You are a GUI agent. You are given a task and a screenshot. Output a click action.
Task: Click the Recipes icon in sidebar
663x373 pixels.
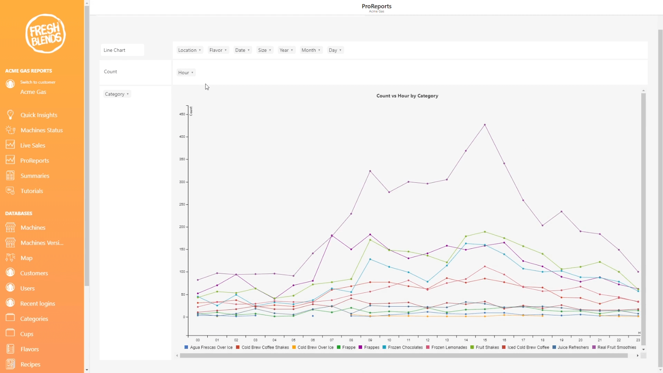point(10,364)
